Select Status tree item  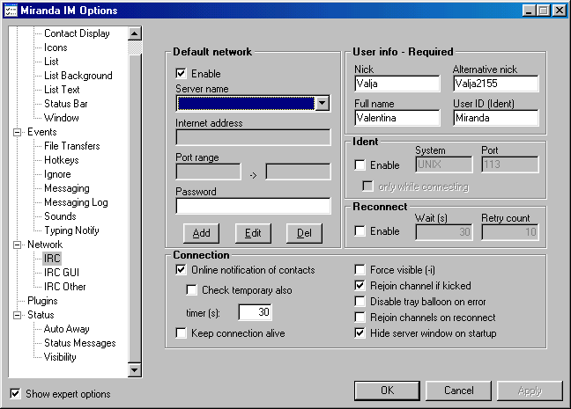point(41,315)
